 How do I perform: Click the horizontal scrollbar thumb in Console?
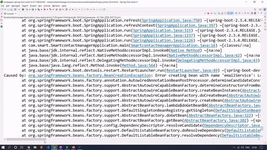pos(26,139)
